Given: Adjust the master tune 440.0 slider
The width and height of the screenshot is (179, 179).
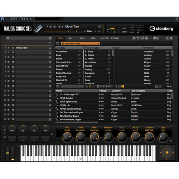Looking at the screenshot, I should click(x=114, y=32).
